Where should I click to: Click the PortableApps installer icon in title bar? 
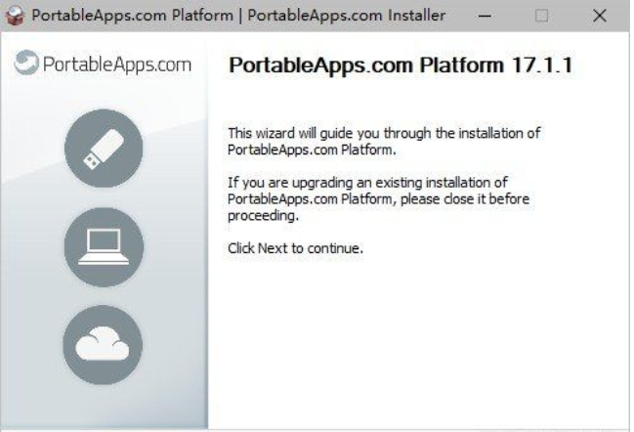pos(15,16)
